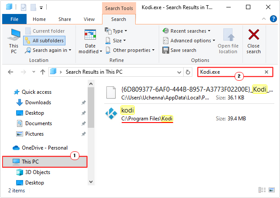Image resolution: width=280 pixels, height=198 pixels.
Task: Switch to the Home ribbon tab
Action: (39, 19)
